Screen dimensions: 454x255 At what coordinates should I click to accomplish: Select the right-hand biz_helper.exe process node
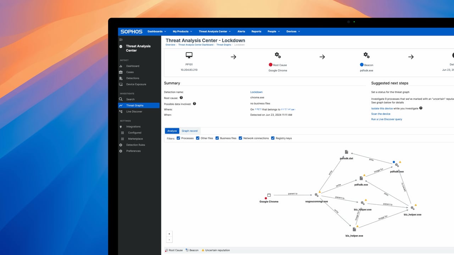click(413, 208)
